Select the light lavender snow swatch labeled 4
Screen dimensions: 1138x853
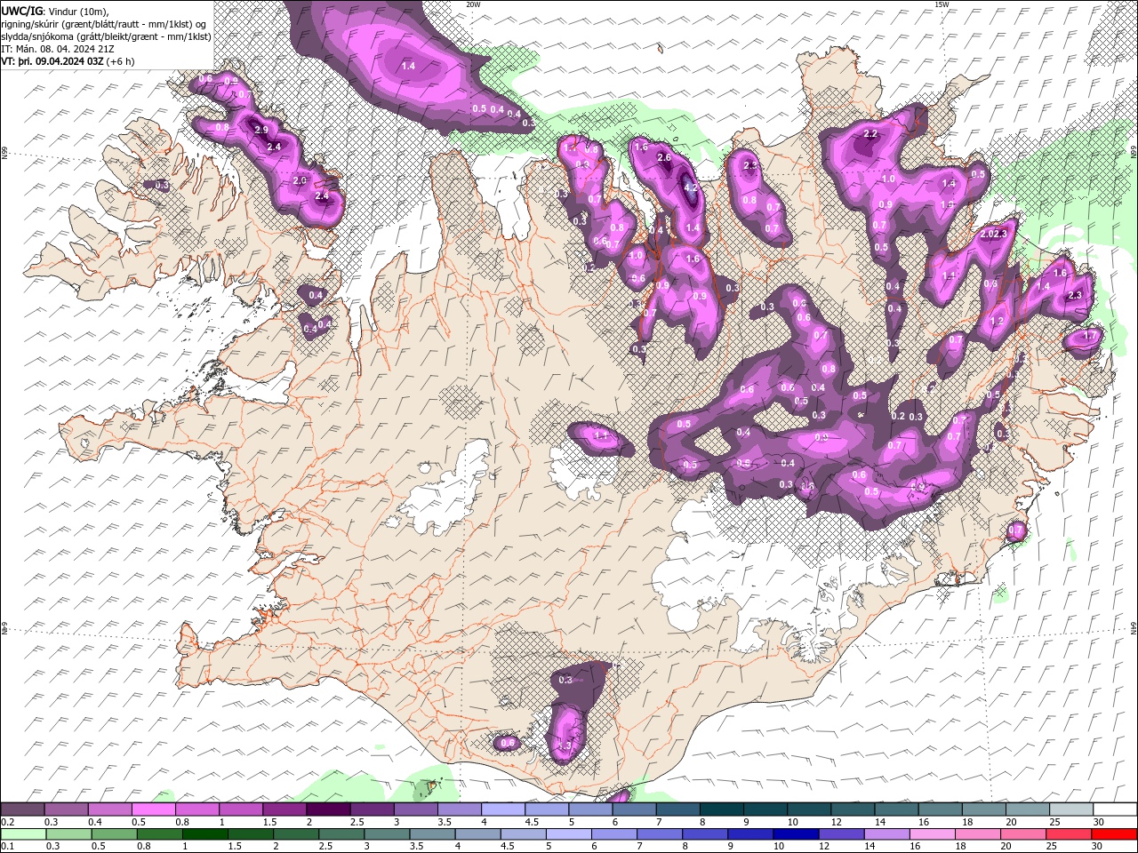(x=502, y=810)
